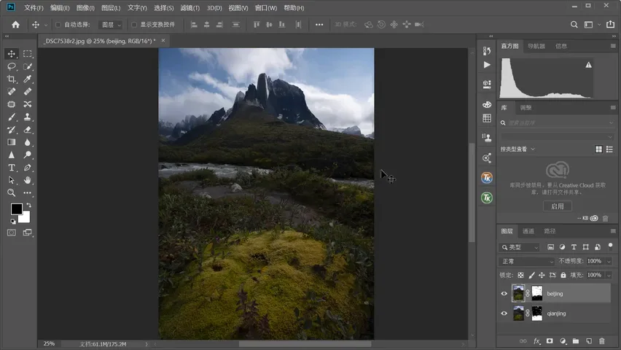The image size is (621, 350).
Task: Delete layer trash icon in Layers panel
Action: 601,341
